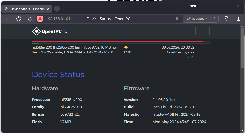Click the back navigation arrow
Viewport: 245px width, 133px height.
coord(7,19)
